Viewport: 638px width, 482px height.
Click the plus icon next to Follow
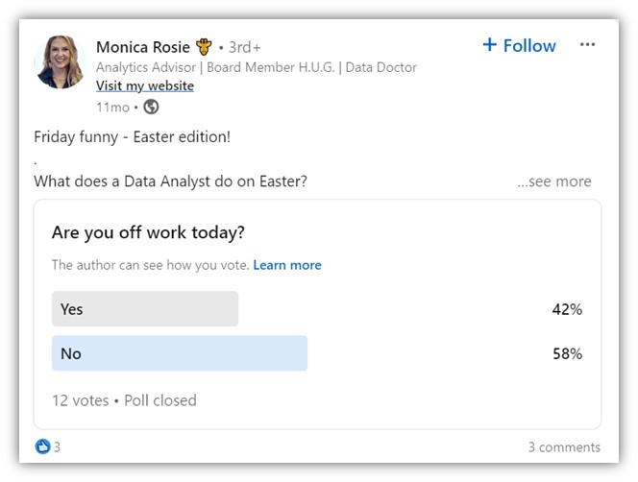tap(489, 44)
